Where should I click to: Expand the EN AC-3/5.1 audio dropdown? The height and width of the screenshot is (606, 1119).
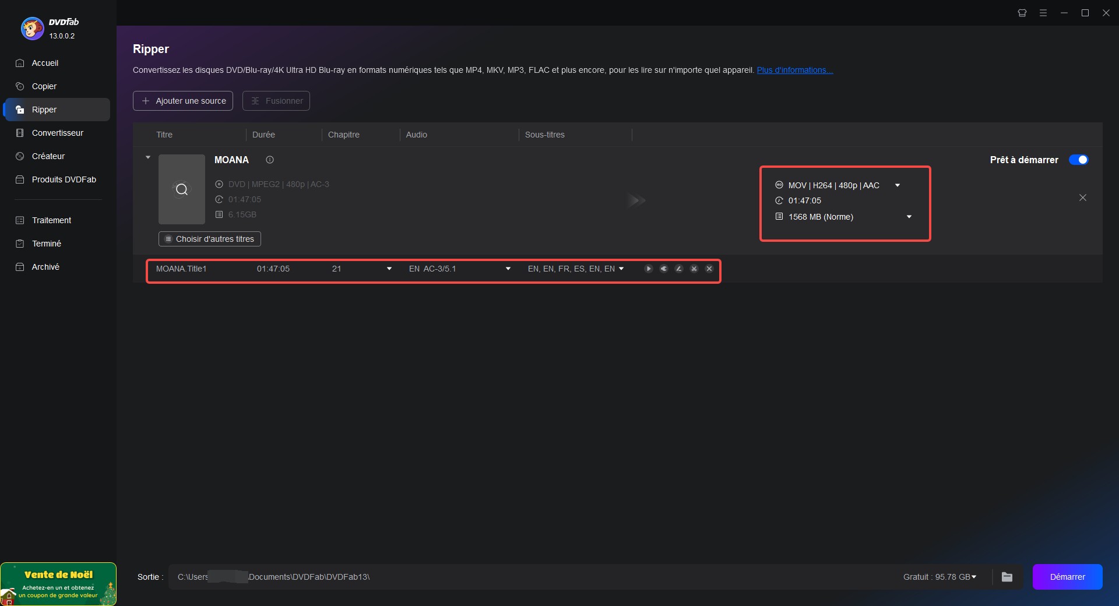(508, 269)
